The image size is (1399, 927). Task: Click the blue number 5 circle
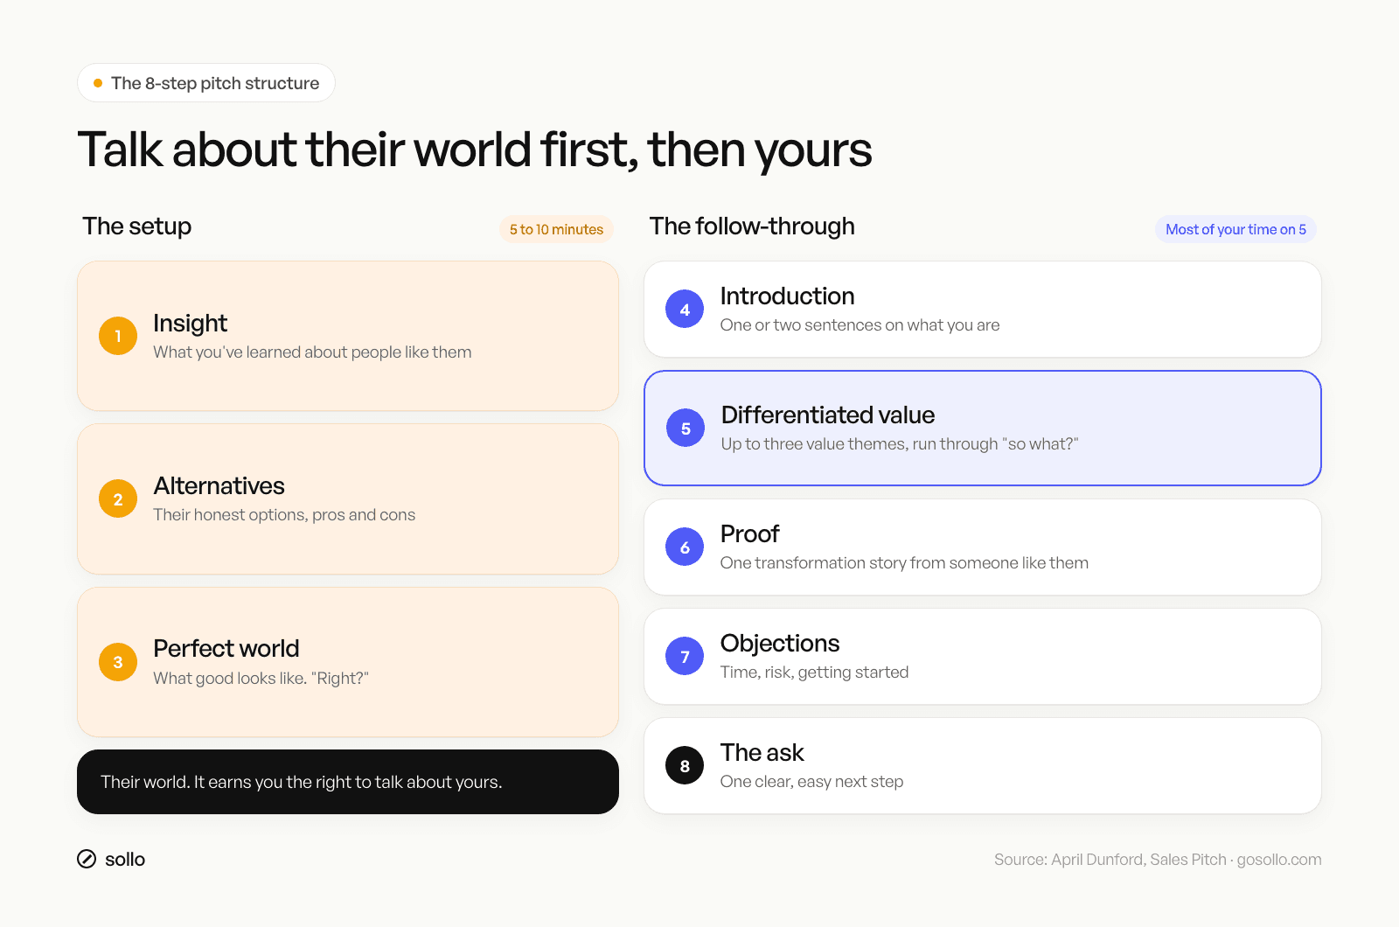(686, 429)
